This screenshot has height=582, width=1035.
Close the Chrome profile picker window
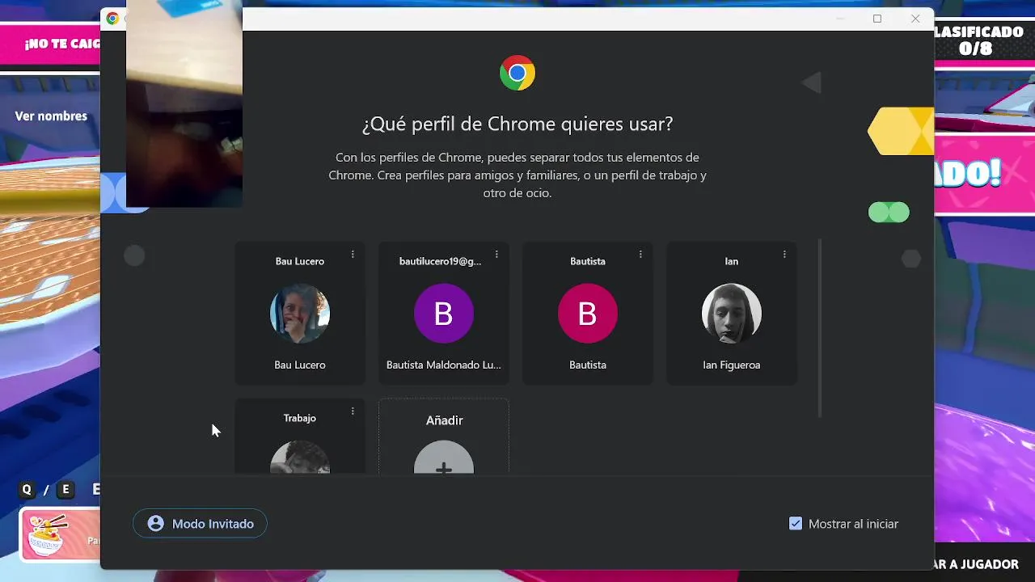point(915,19)
